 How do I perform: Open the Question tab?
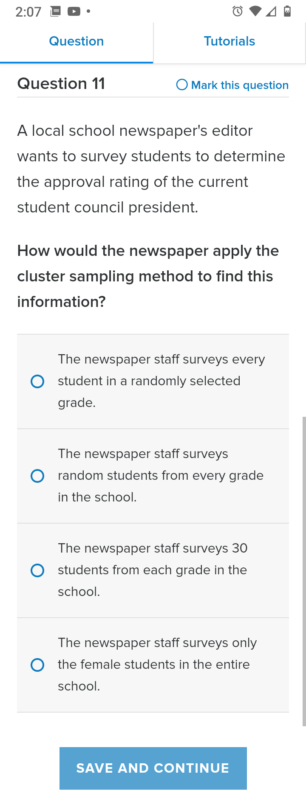tap(76, 42)
